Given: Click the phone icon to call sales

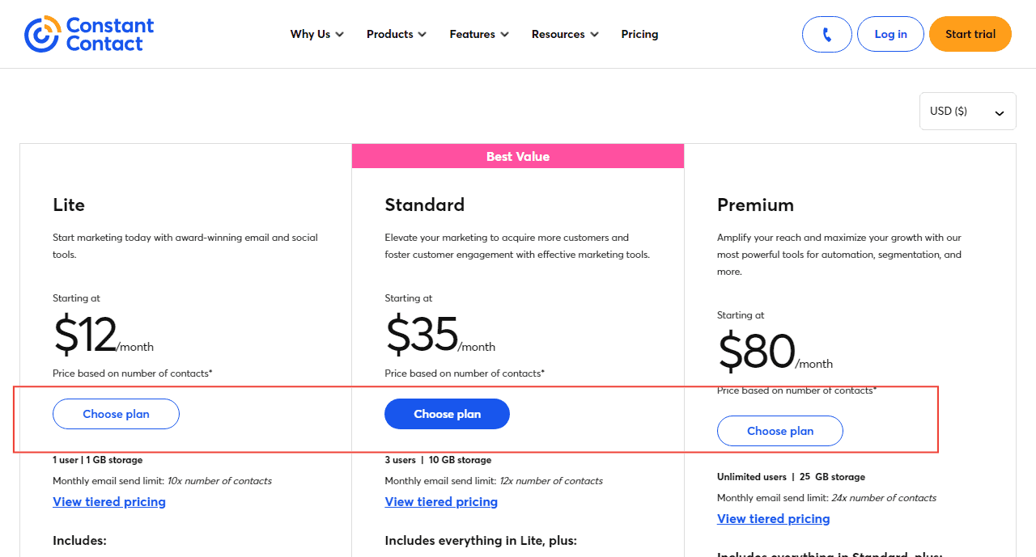Looking at the screenshot, I should pos(826,33).
